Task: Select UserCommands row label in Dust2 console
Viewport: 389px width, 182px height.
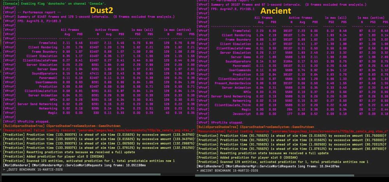Action: click(x=46, y=82)
